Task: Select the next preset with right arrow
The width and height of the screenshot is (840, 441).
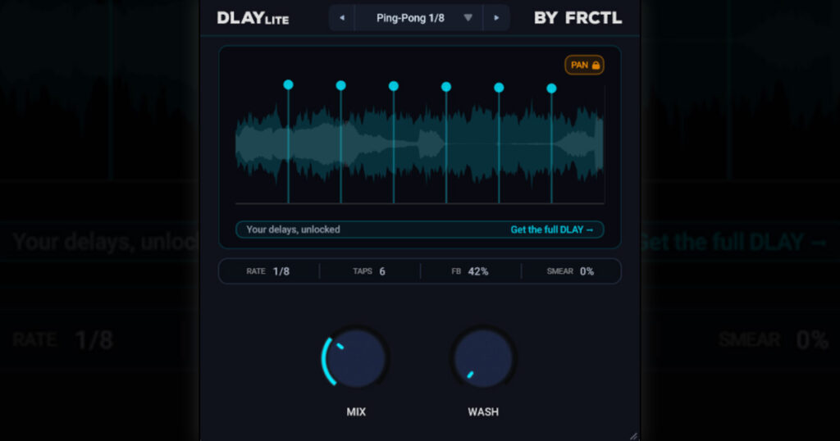Action: tap(496, 18)
